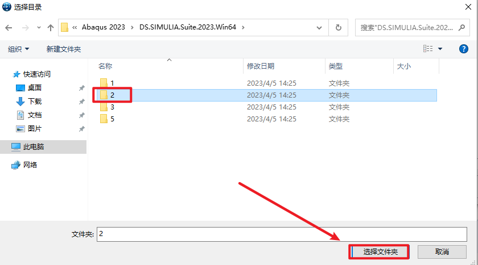
Task: Open the Help question mark icon
Action: (463, 49)
